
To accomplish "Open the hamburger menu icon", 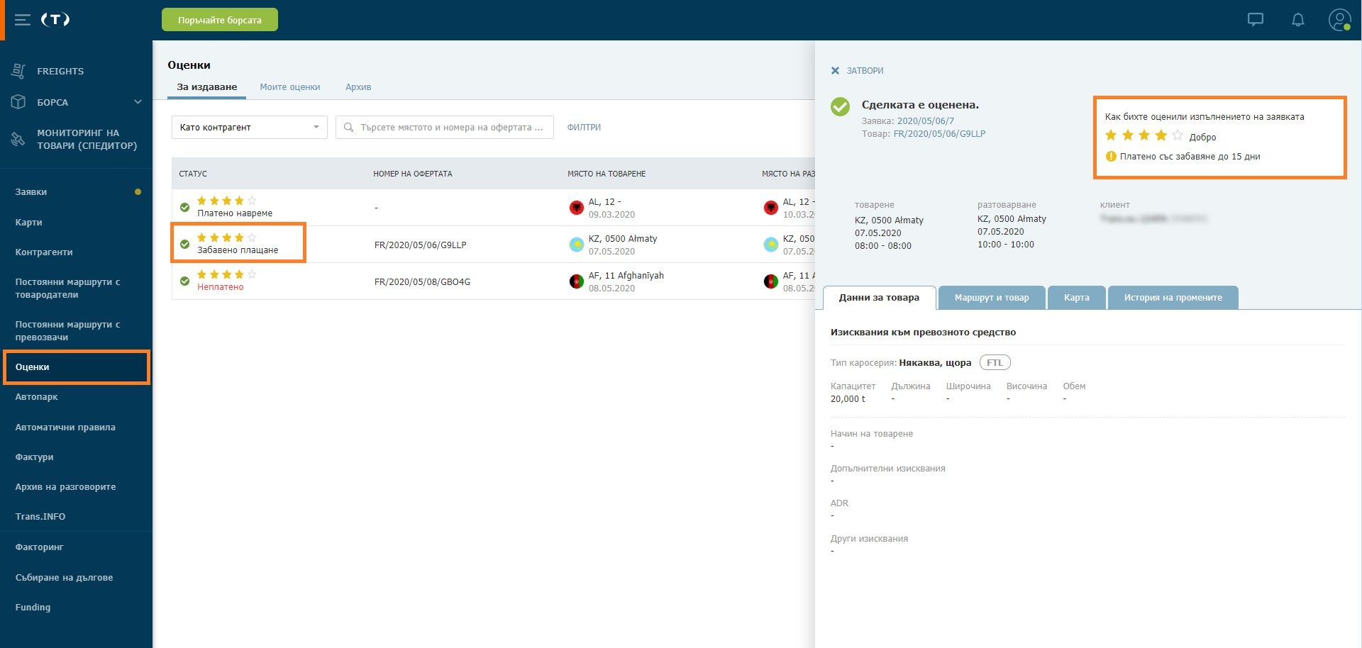I will coord(23,20).
